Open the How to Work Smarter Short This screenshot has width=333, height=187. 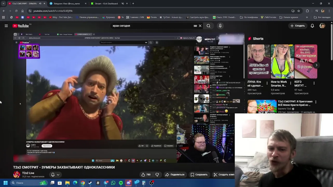pos(282,61)
